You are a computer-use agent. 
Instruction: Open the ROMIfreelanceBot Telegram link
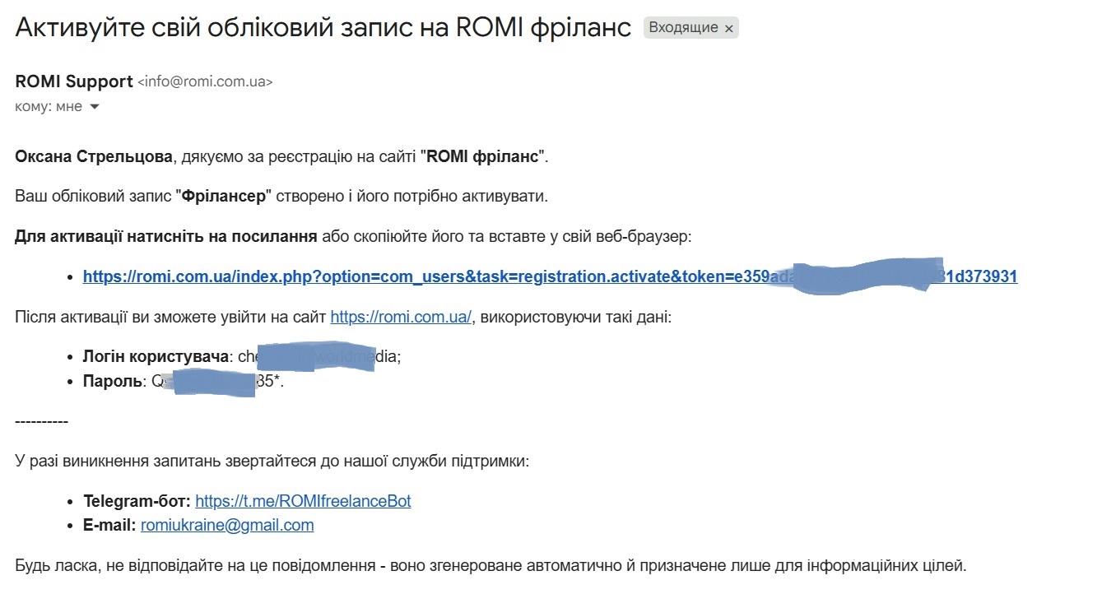[x=303, y=501]
